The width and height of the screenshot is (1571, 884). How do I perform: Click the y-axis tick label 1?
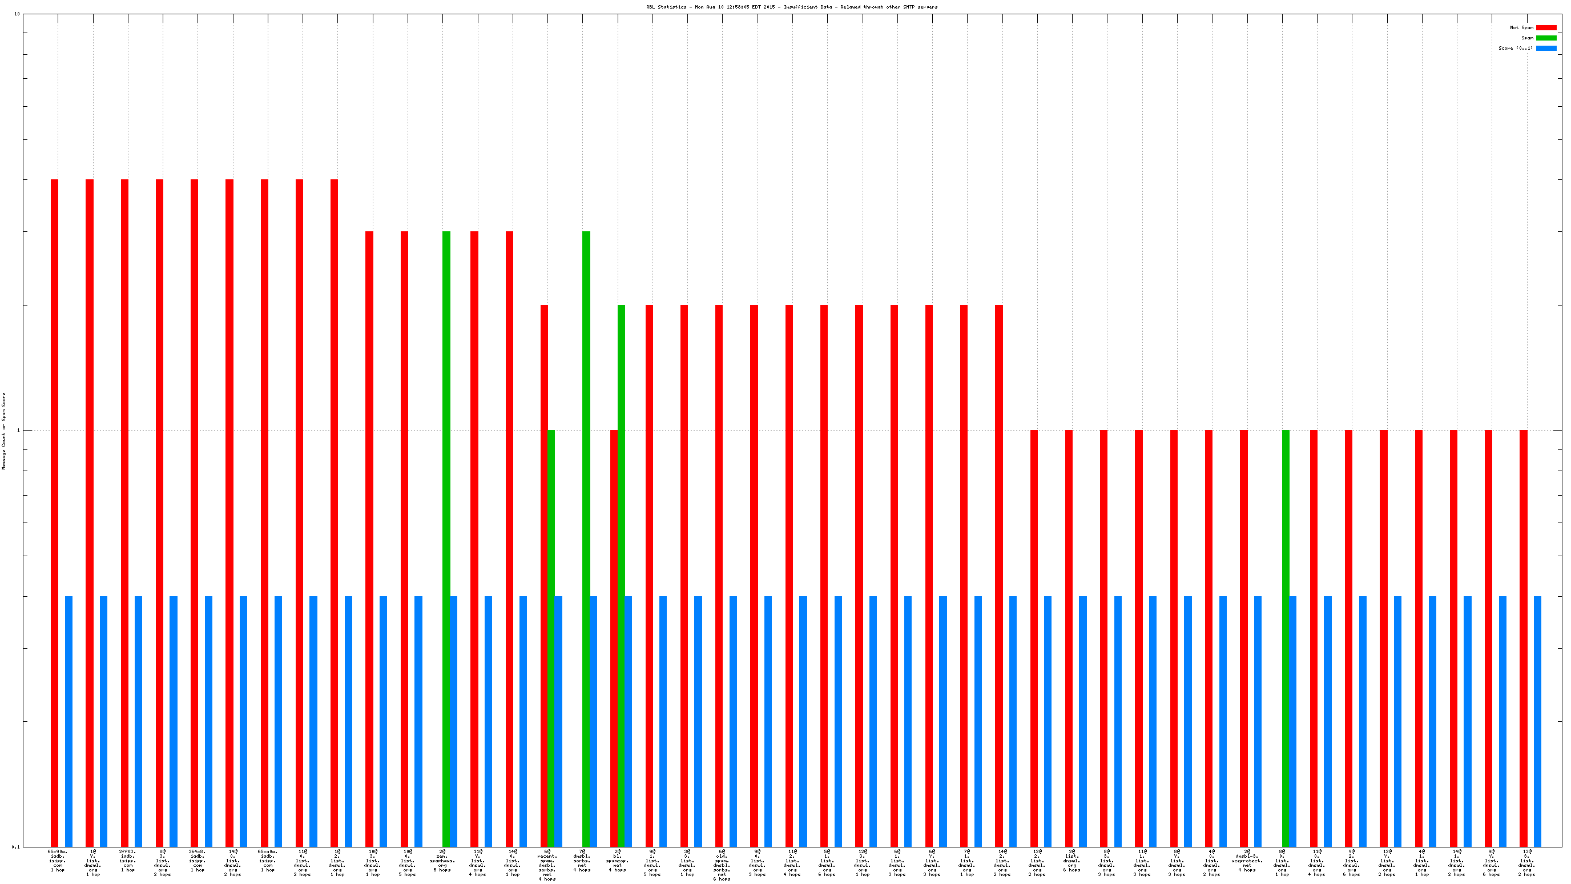point(18,430)
